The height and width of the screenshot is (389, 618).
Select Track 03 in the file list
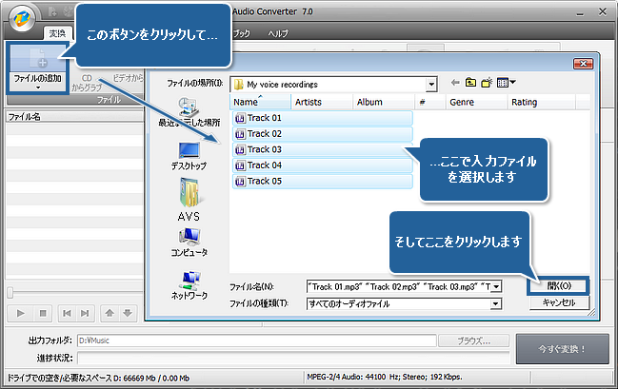[264, 149]
